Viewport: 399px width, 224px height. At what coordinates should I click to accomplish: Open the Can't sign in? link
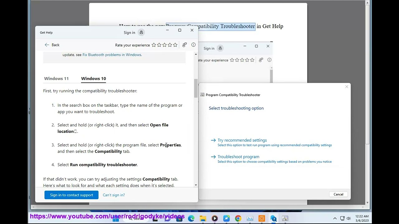(x=114, y=195)
